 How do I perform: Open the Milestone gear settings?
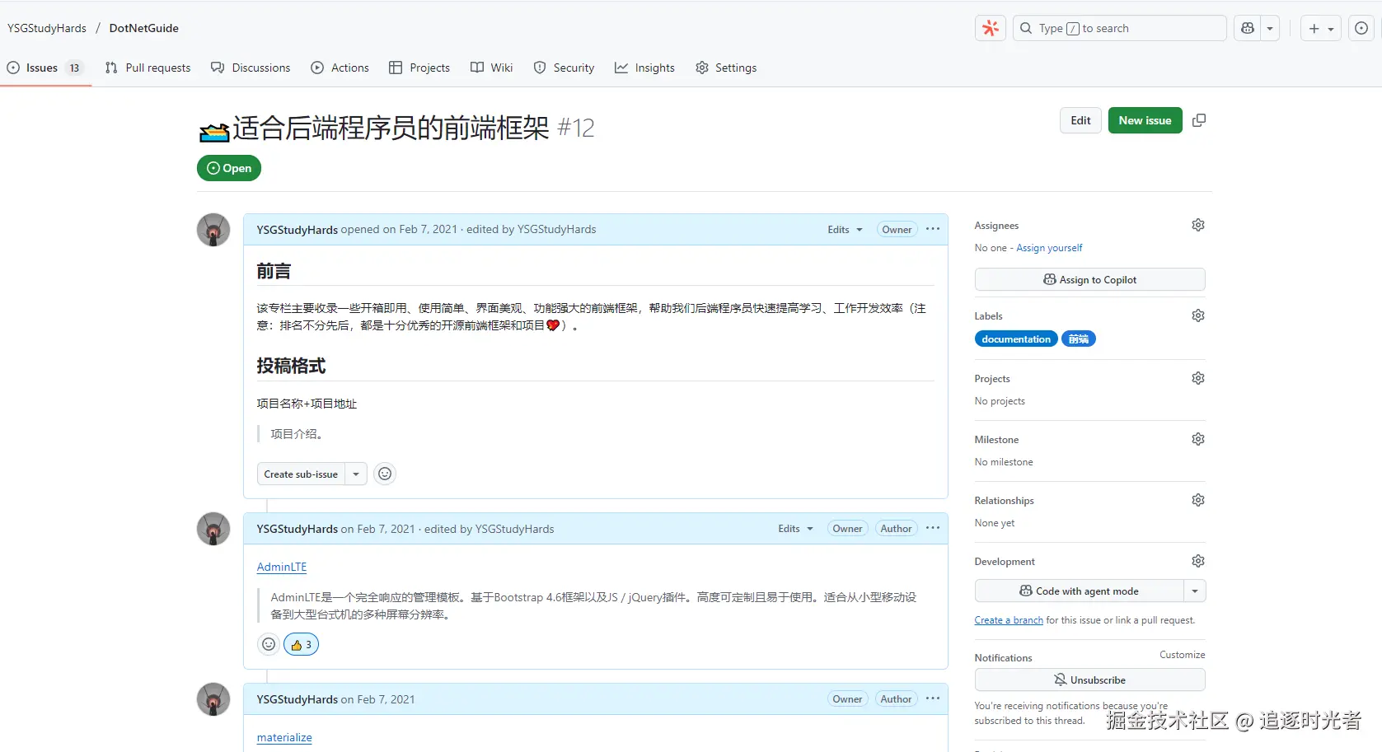(x=1198, y=439)
